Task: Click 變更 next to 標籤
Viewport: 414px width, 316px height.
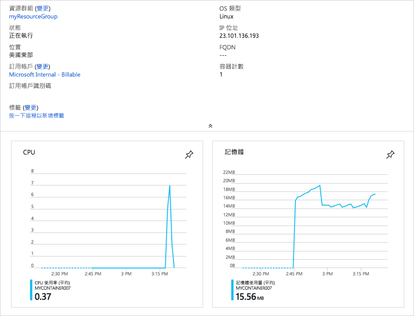Action: 30,107
